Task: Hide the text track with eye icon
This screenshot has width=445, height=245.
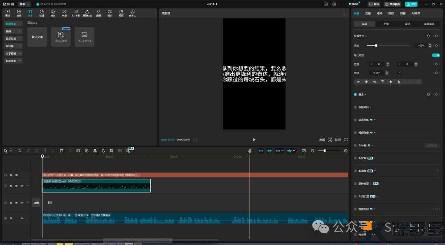Action: pos(16,175)
